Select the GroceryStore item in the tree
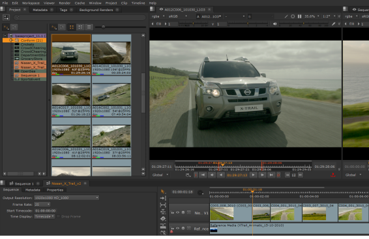 point(31,59)
